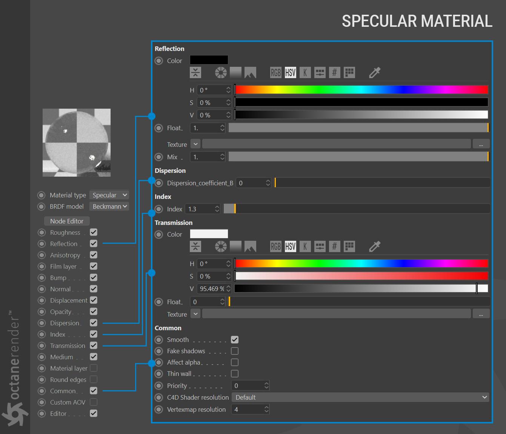Disable the Roughness channel checkbox
The height and width of the screenshot is (434, 506).
[x=94, y=232]
